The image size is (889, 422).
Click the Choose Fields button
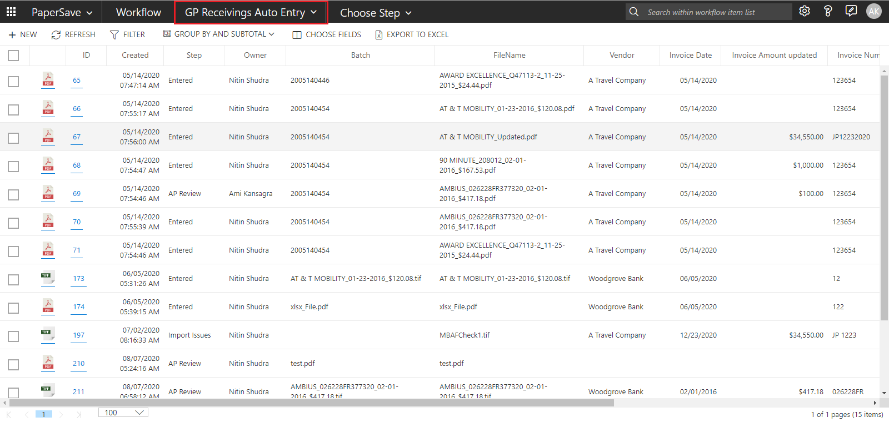coord(327,34)
